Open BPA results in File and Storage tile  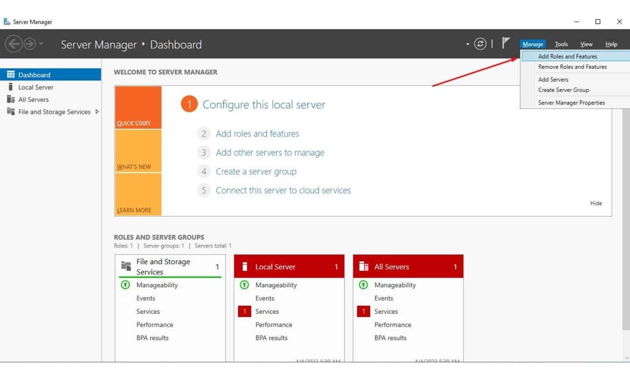click(152, 338)
